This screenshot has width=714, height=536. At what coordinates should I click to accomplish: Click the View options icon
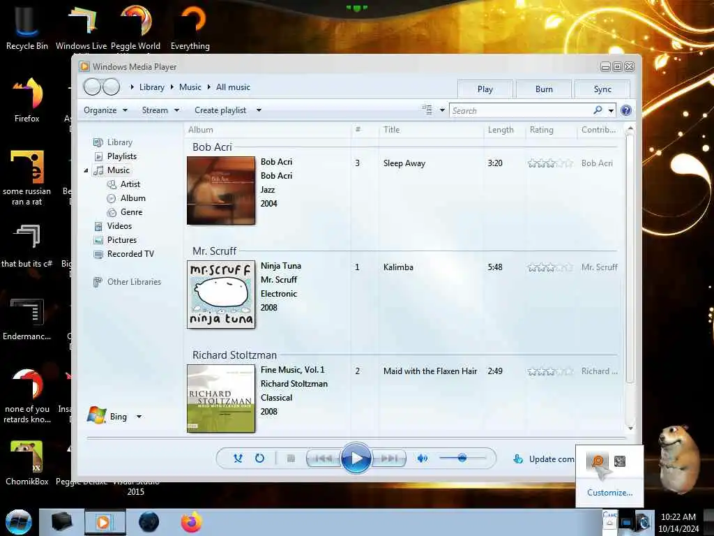click(427, 110)
